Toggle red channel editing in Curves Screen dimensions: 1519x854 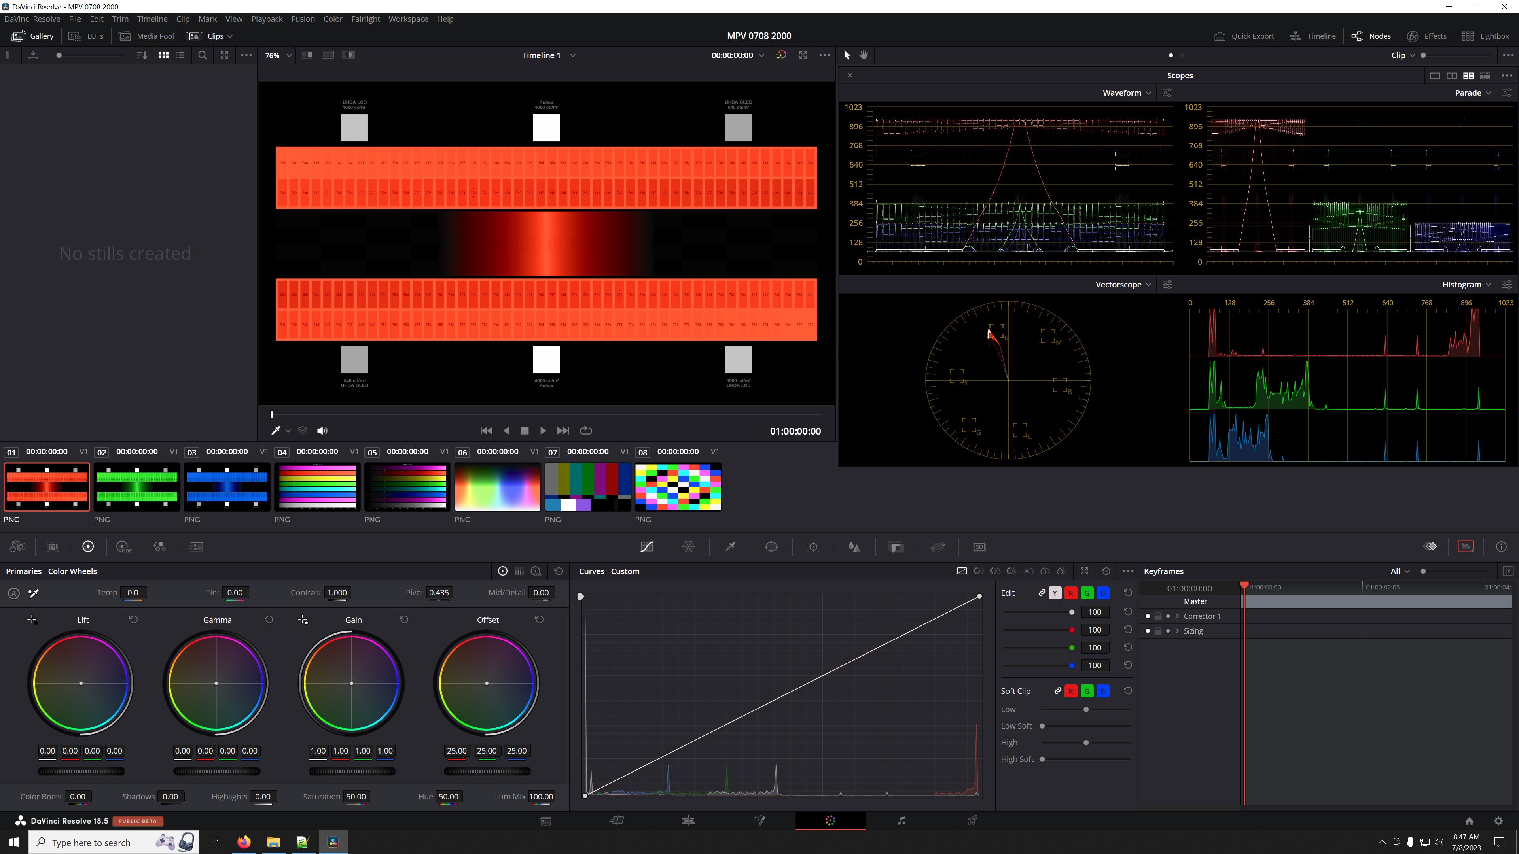click(1072, 593)
